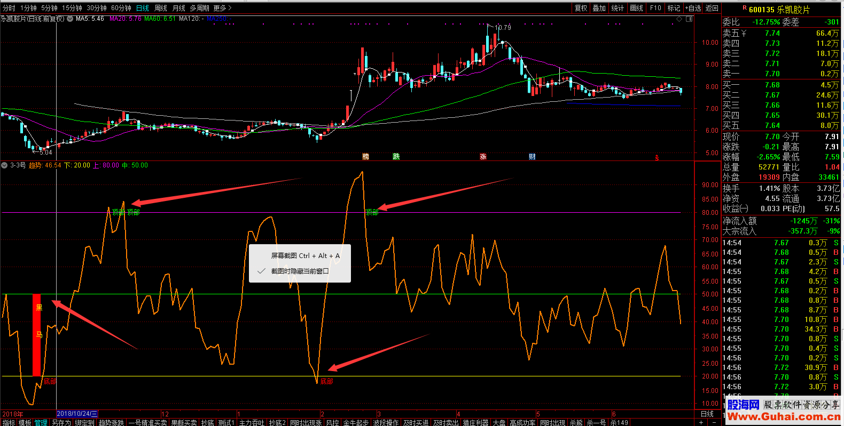Expand the 3-3号 sub-indicator dropdown arrow

(5, 165)
